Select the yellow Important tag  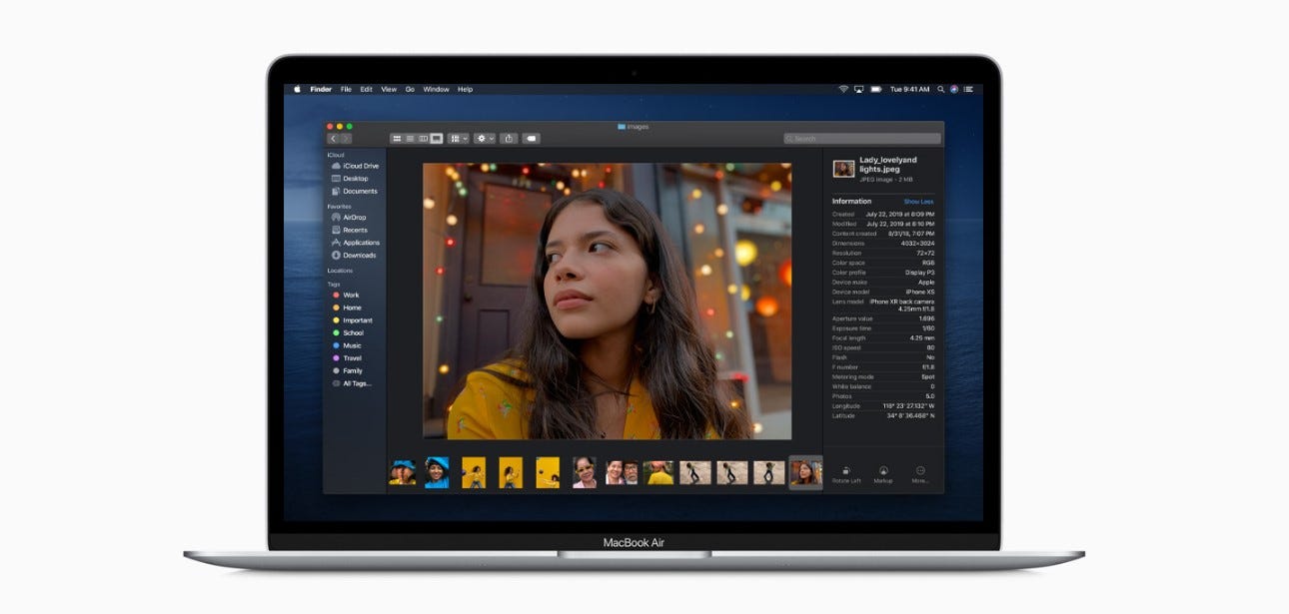[x=353, y=320]
